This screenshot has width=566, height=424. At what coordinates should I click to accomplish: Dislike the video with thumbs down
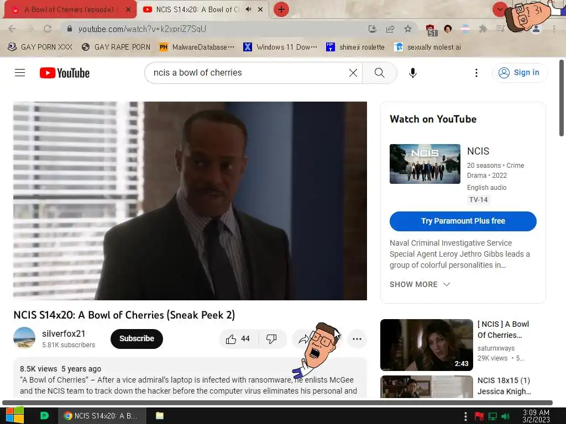272,339
